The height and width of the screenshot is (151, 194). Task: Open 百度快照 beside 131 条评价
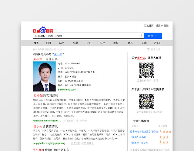pyautogui.click(x=69, y=121)
